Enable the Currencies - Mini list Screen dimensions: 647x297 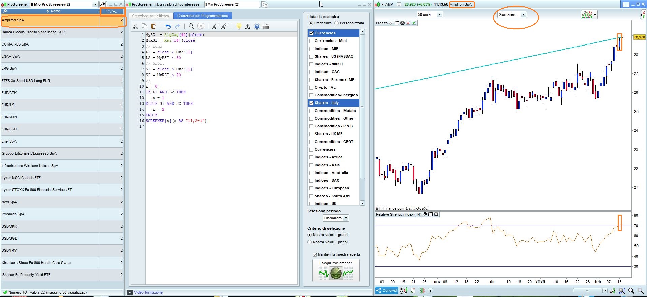coord(311,41)
